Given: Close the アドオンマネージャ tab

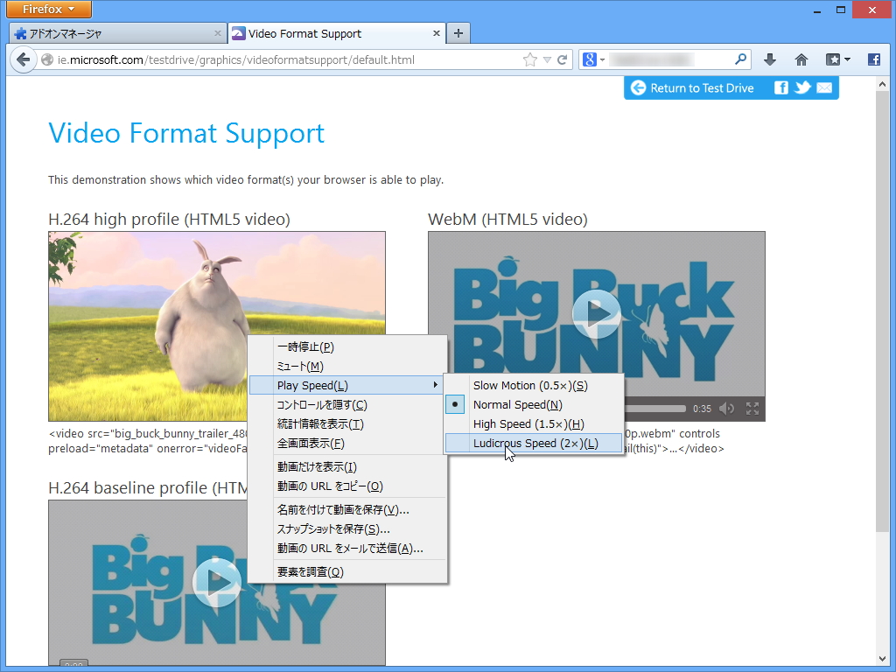Looking at the screenshot, I should 217,34.
